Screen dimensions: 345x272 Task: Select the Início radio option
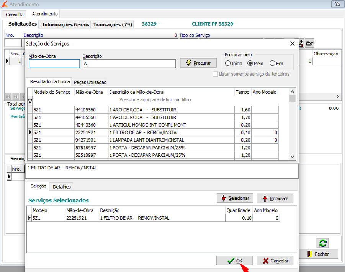pos(228,64)
